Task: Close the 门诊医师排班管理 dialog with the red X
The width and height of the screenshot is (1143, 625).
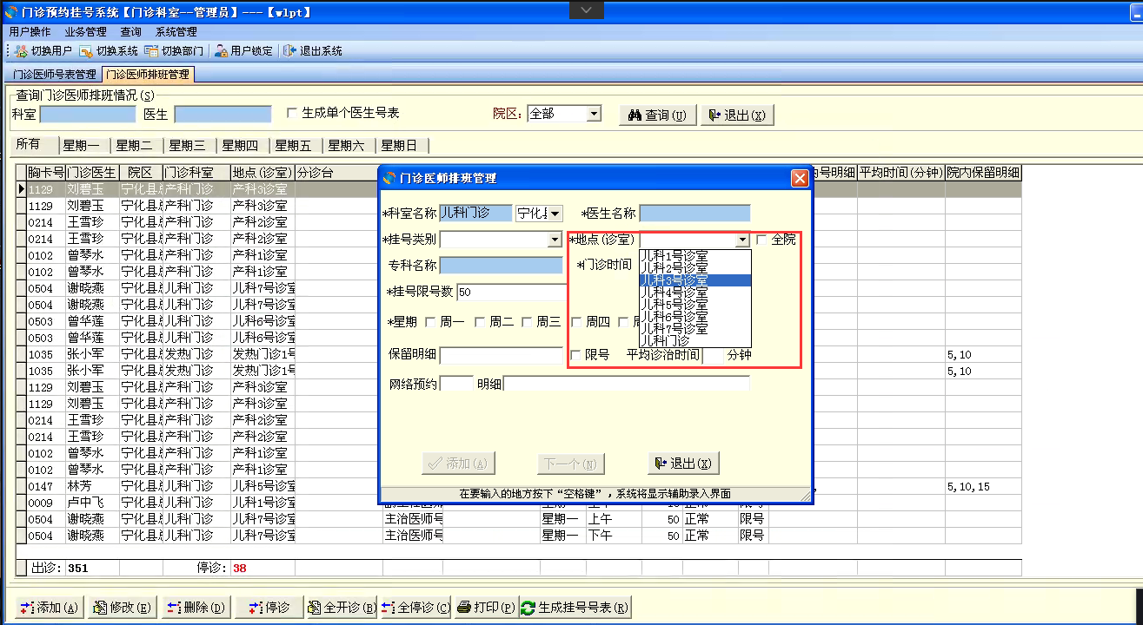Action: coord(800,178)
